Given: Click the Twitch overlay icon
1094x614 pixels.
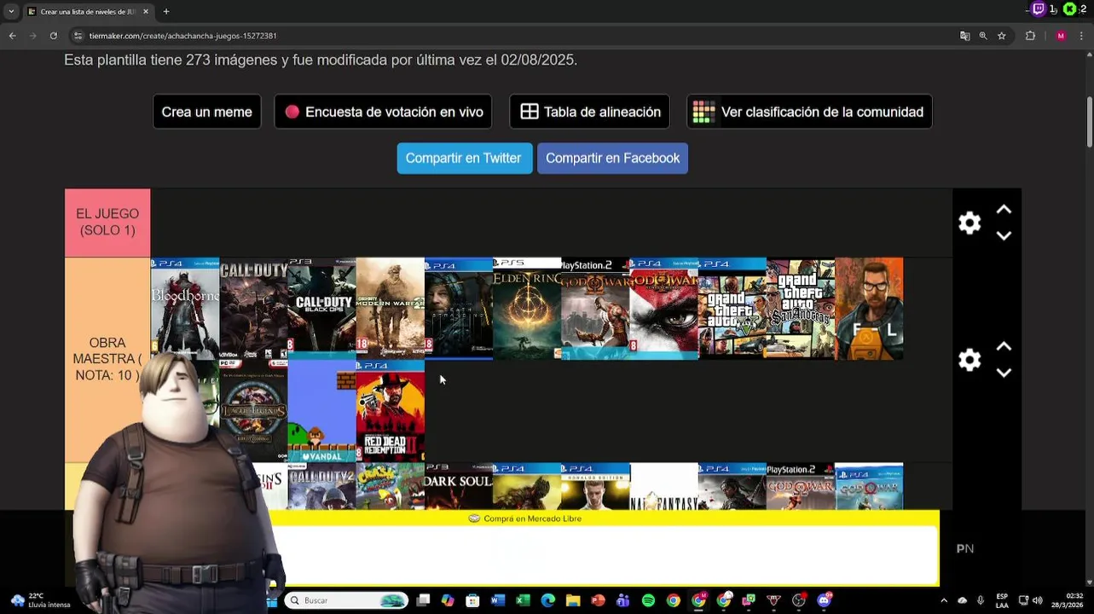Looking at the screenshot, I should pos(1038,9).
